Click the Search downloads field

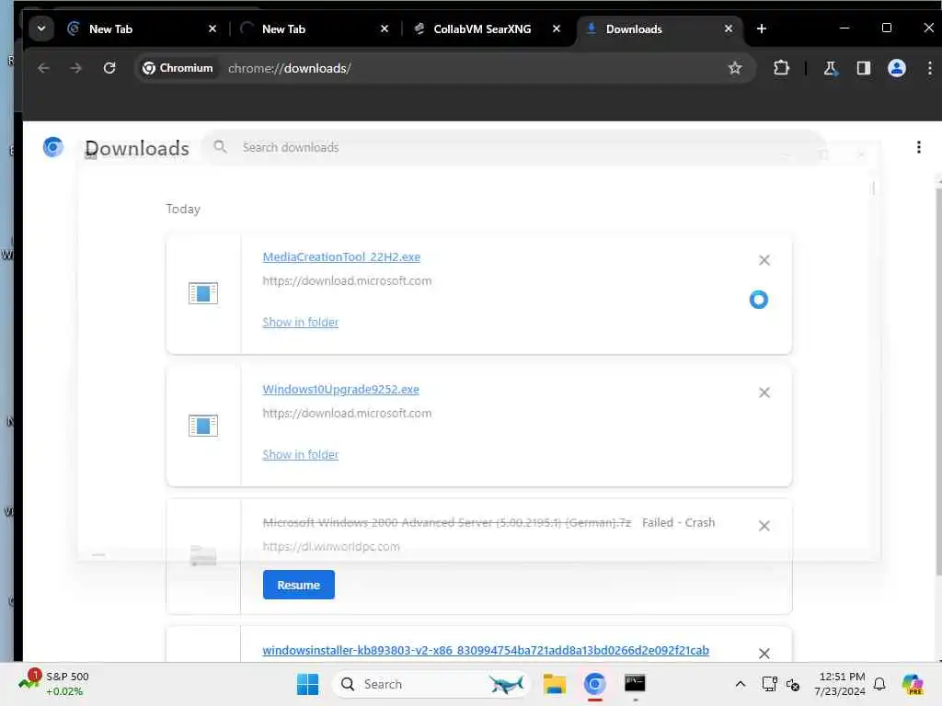[x=514, y=147]
